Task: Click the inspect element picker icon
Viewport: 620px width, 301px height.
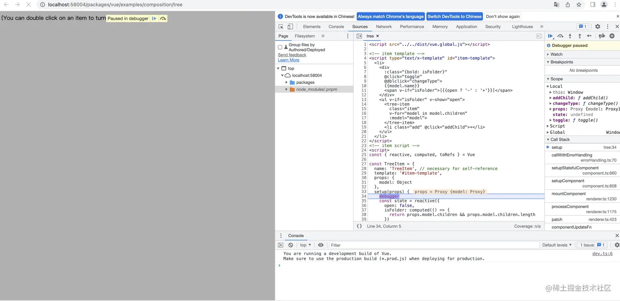Action: click(281, 27)
